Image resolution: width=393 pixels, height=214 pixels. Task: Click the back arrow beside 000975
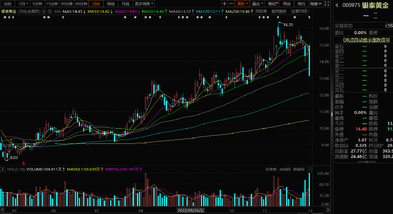[337, 5]
